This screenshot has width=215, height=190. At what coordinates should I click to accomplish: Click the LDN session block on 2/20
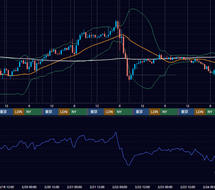click(x=64, y=112)
